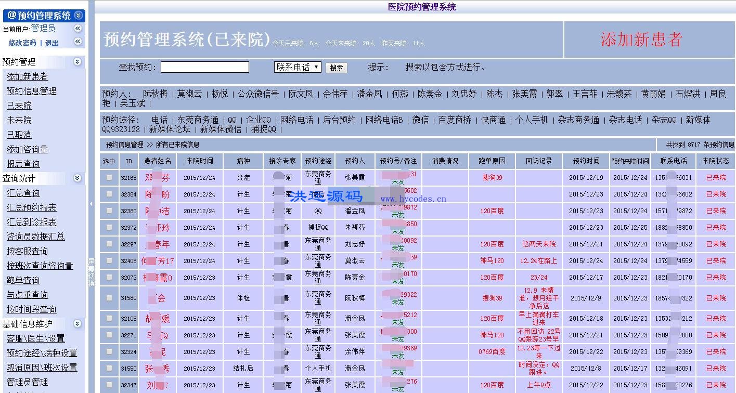
Task: Open 预约信息管理 in the sidebar
Action: pyautogui.click(x=31, y=91)
